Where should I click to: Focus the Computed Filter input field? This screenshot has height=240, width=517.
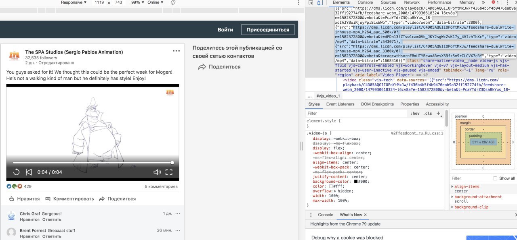point(470,178)
